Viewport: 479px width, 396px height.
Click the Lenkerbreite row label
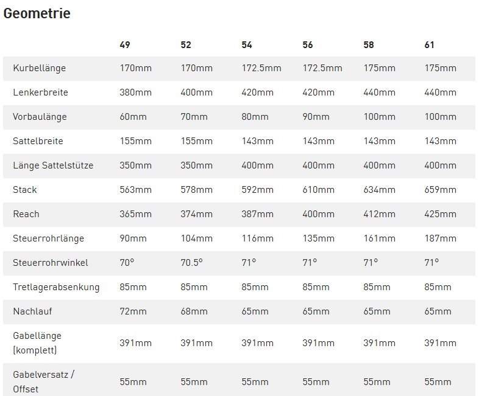(40, 92)
